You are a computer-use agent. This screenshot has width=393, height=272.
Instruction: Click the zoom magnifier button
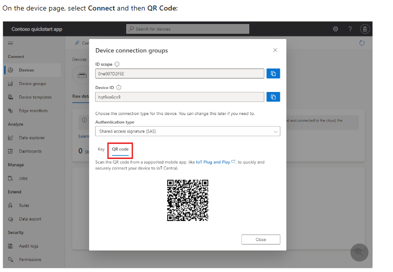tap(359, 252)
